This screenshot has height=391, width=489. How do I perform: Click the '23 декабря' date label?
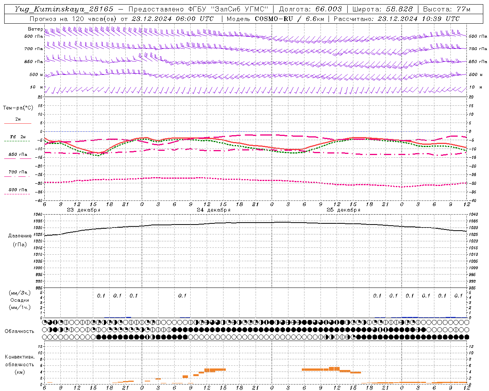click(x=84, y=210)
